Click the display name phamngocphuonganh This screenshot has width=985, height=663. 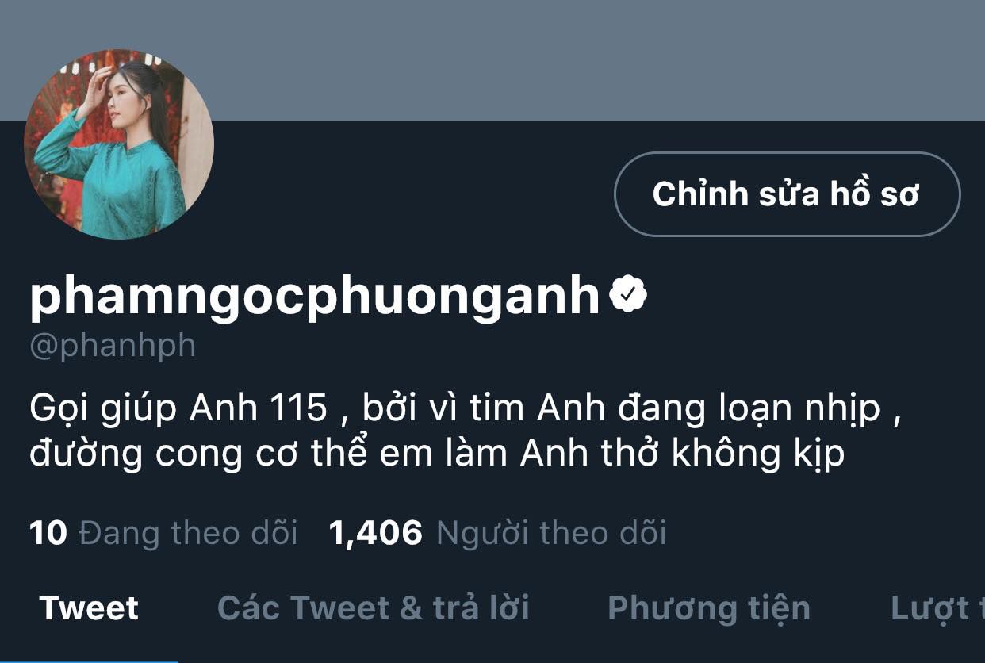tap(315, 297)
